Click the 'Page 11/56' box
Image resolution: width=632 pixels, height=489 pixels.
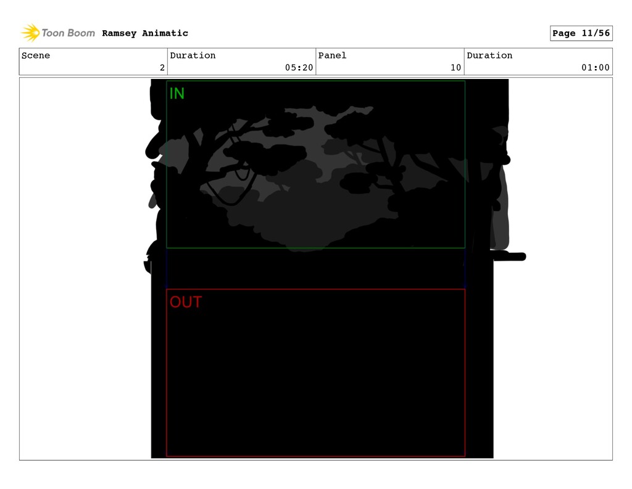pos(581,33)
